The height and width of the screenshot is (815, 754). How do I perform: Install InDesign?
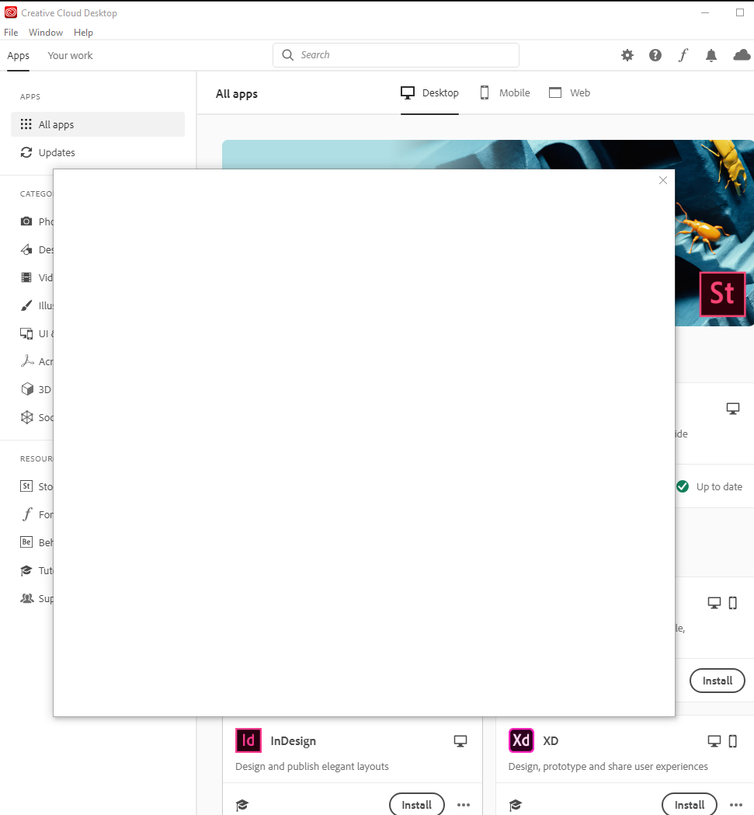[x=417, y=804]
